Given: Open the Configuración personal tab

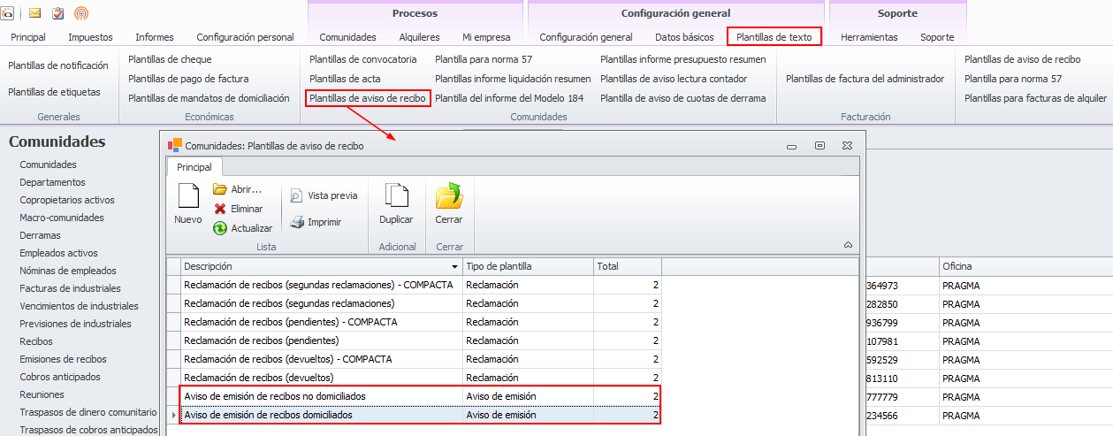Looking at the screenshot, I should [245, 37].
